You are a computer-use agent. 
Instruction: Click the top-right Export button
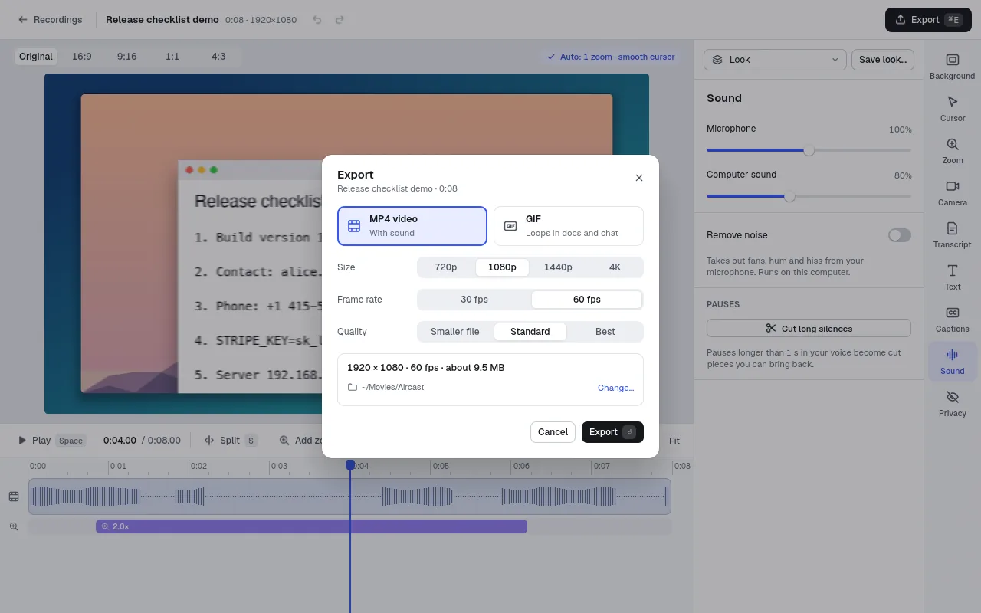pyautogui.click(x=928, y=20)
